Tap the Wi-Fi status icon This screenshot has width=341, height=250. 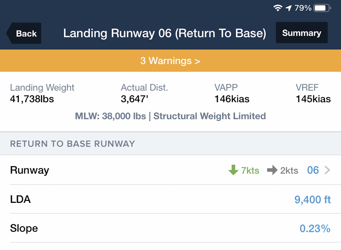click(x=277, y=8)
